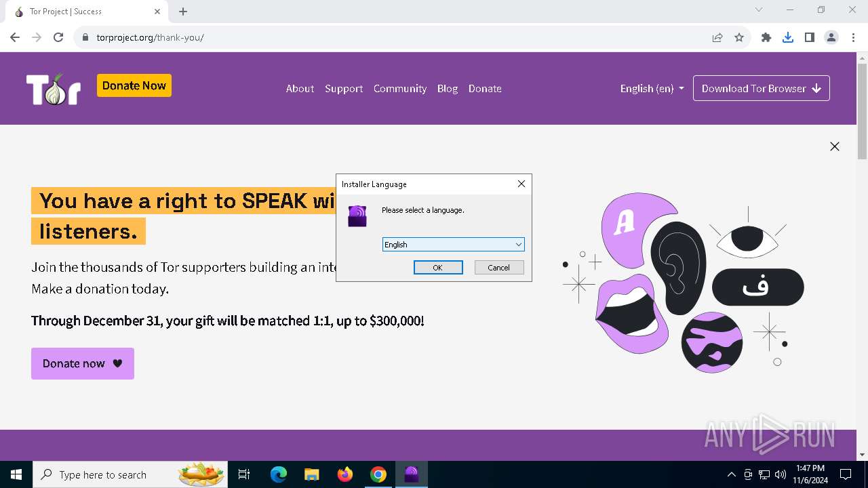This screenshot has height=488, width=868.
Task: Launch Firefox from the taskbar
Action: tap(345, 474)
